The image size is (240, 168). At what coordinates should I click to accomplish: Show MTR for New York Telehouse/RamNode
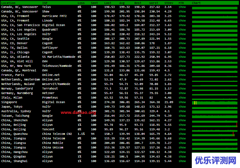tap(182, 66)
